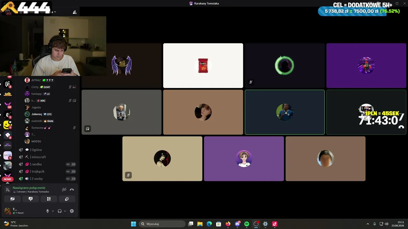The image size is (408, 229).
Task: Open Windows Start menu
Action: 134,224
